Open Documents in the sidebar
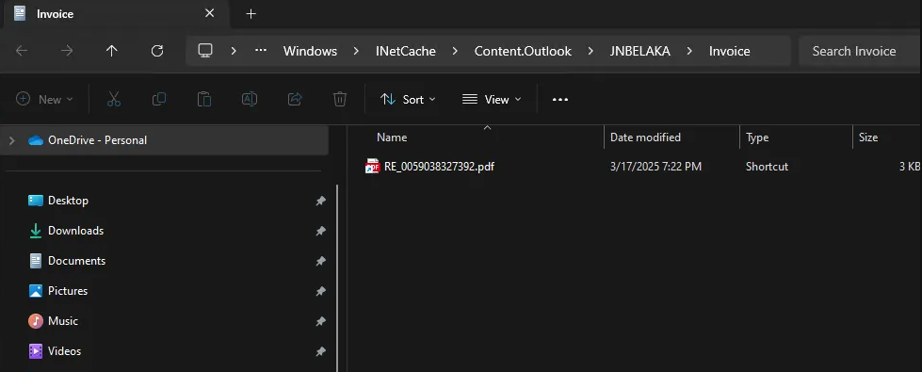 pyautogui.click(x=76, y=260)
